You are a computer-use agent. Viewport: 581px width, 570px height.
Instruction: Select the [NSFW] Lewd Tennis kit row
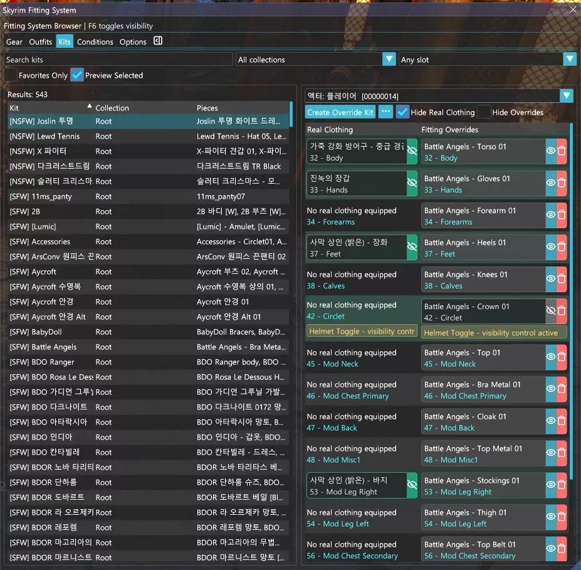pyautogui.click(x=148, y=136)
